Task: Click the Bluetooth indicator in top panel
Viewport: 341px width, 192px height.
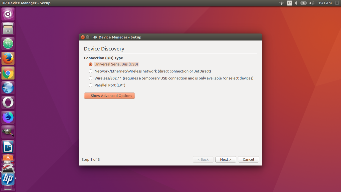Action: click(x=296, y=3)
